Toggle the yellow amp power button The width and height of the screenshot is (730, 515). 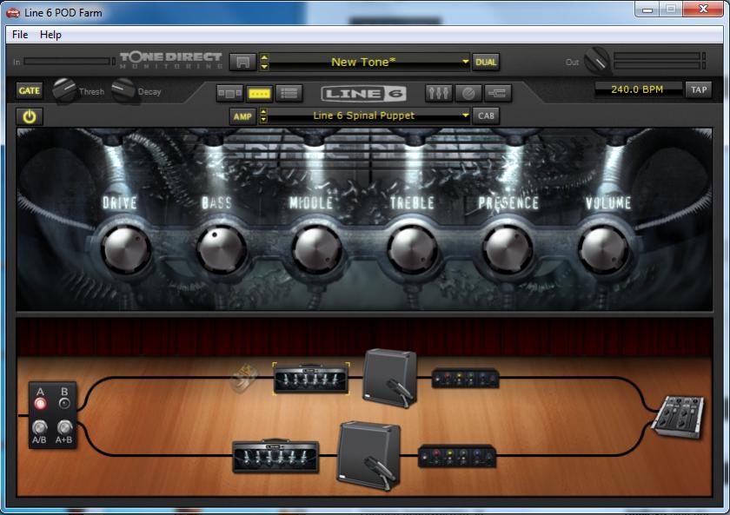click(30, 116)
